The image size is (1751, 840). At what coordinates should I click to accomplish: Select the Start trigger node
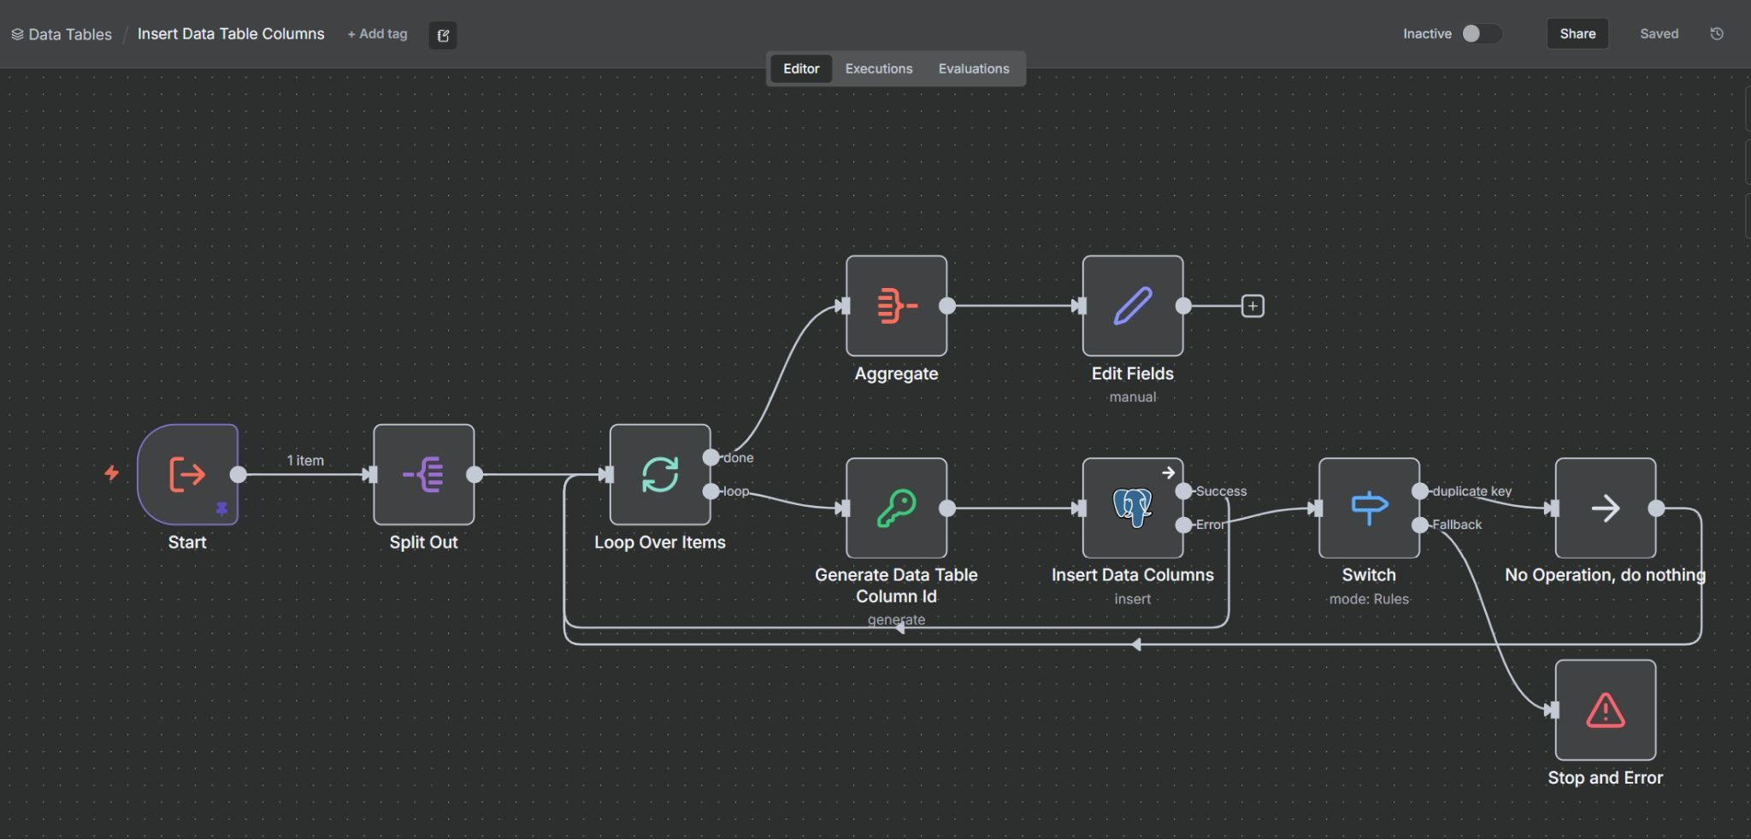pyautogui.click(x=187, y=474)
